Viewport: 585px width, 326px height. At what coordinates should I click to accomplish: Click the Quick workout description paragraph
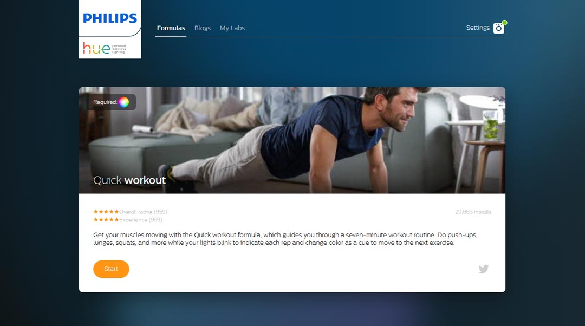tap(285, 239)
